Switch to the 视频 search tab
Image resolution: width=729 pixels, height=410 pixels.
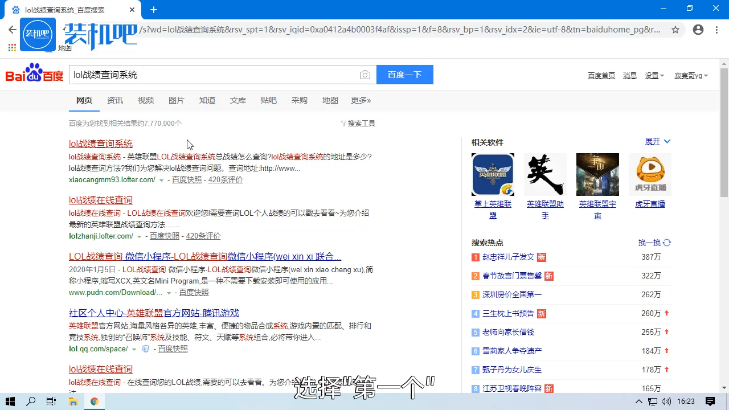coord(145,100)
